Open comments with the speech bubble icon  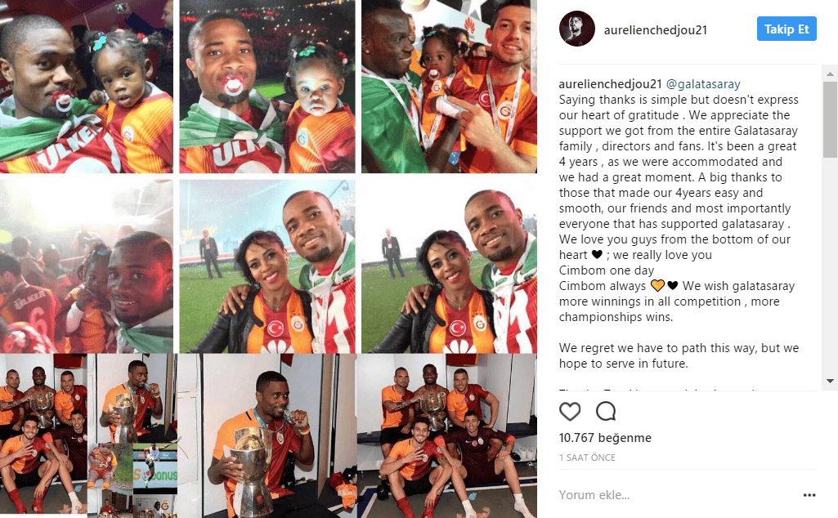[606, 411]
